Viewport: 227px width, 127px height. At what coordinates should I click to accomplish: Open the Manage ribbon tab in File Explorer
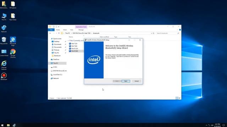pos(81,30)
